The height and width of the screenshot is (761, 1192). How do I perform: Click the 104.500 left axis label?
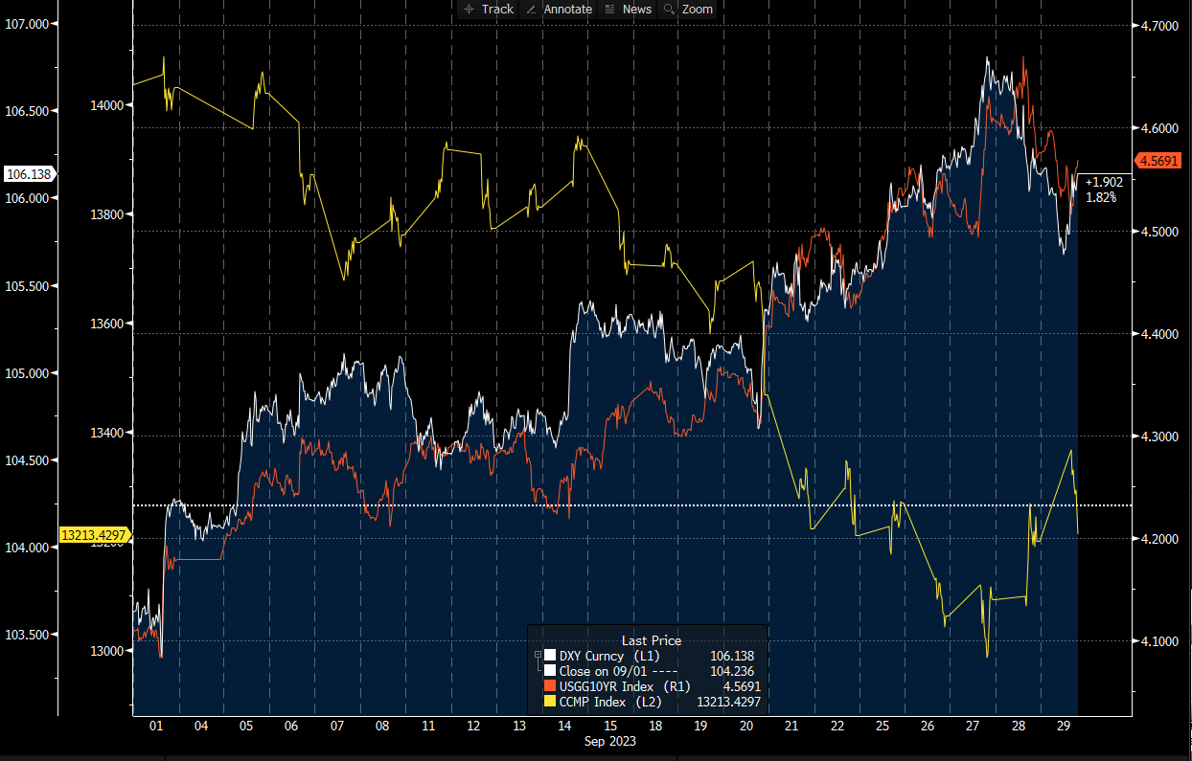pyautogui.click(x=27, y=460)
